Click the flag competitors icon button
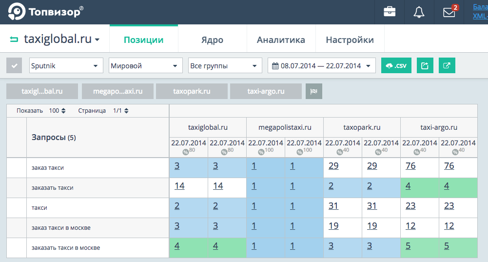488x262 pixels. click(314, 91)
